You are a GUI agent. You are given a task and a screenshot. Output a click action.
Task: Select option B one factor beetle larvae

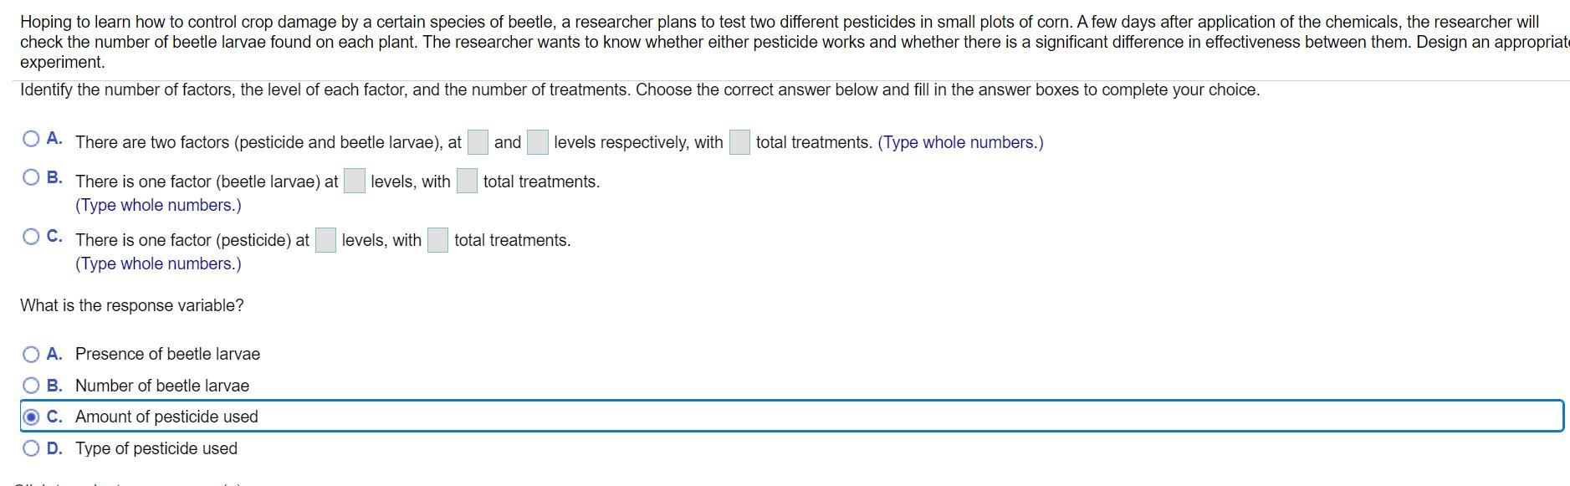pyautogui.click(x=31, y=177)
